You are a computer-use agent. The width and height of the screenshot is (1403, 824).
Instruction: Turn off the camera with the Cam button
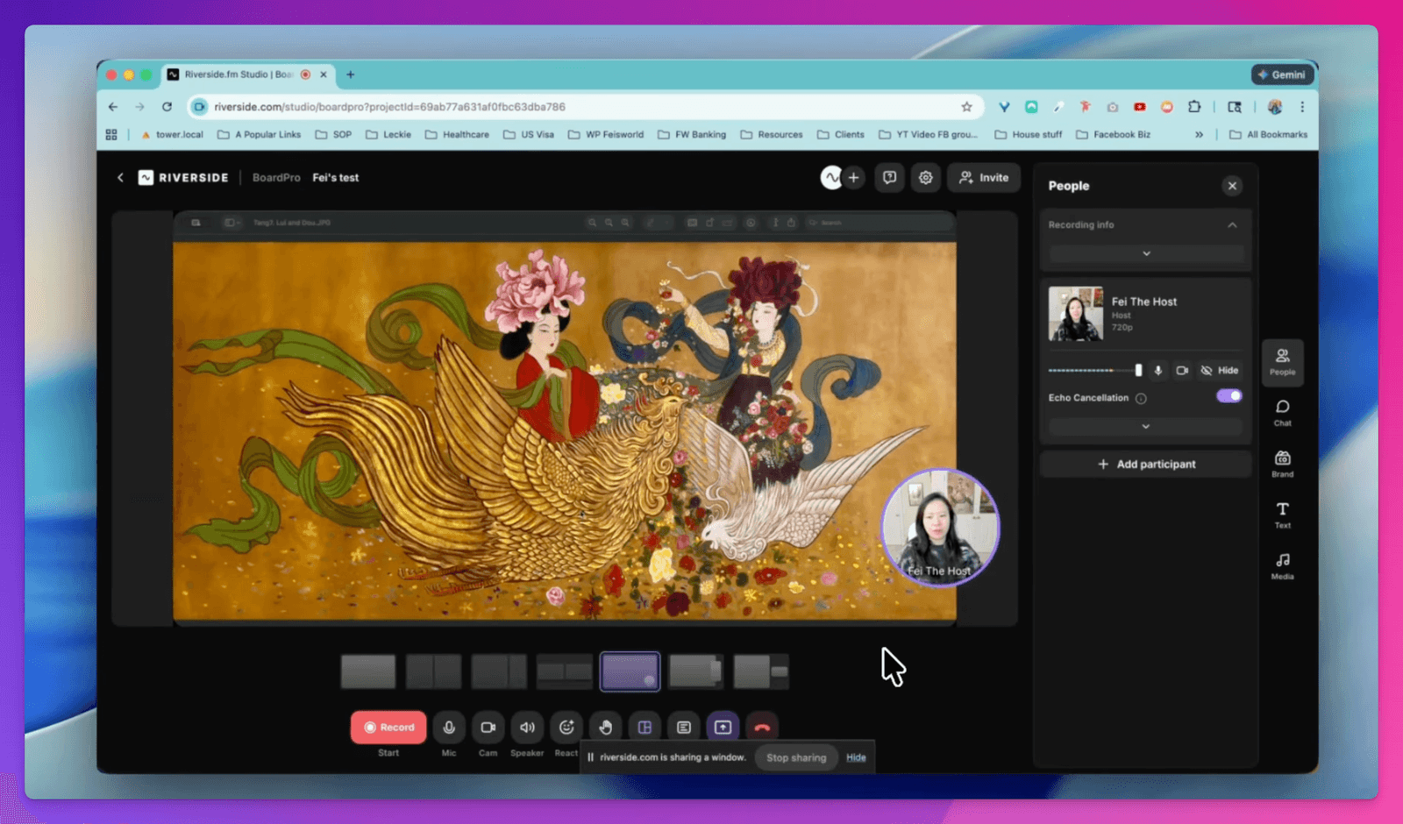tap(488, 727)
